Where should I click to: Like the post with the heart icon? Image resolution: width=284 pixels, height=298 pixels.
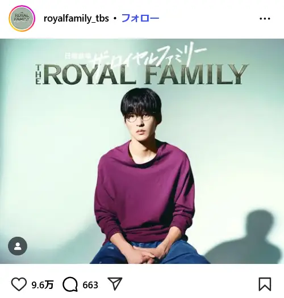(19, 284)
